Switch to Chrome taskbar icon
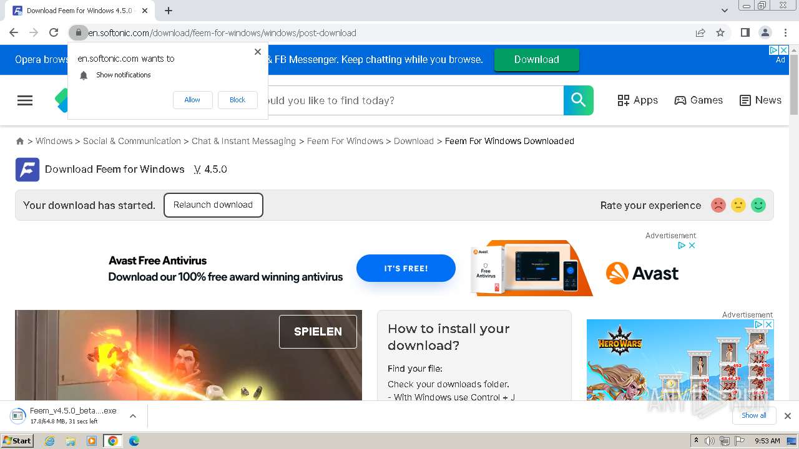Screen dimensions: 799x449 [x=113, y=441]
